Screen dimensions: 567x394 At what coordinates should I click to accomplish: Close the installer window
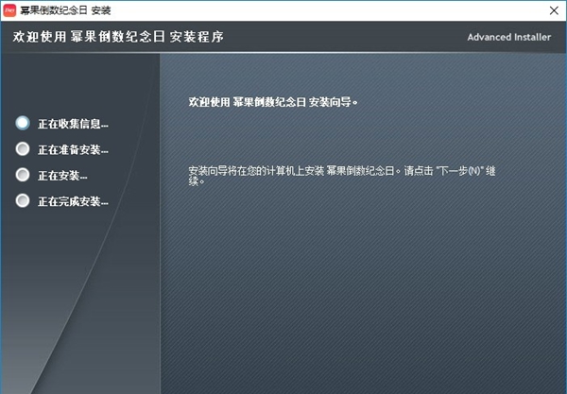[554, 10]
